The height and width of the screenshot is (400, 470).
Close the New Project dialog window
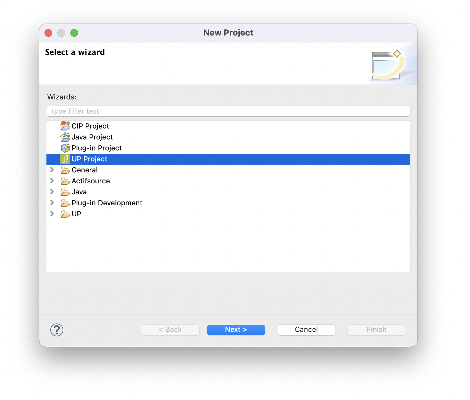pyautogui.click(x=48, y=33)
